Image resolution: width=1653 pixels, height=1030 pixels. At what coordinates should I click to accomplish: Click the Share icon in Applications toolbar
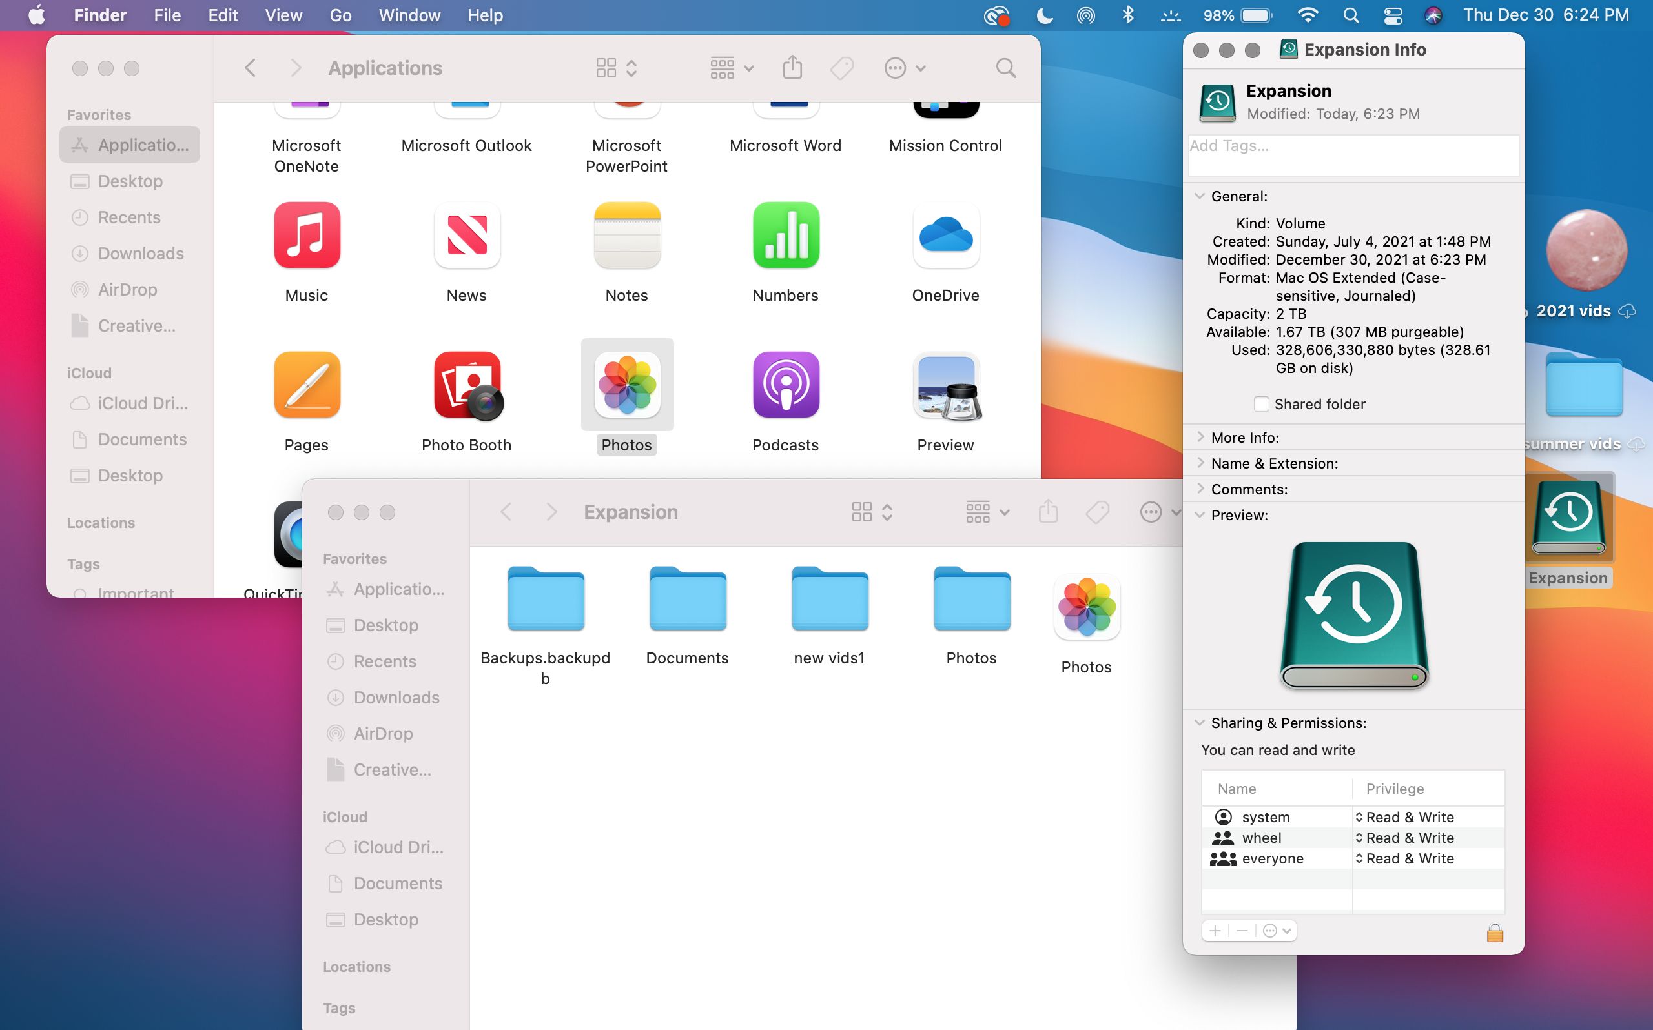[792, 68]
